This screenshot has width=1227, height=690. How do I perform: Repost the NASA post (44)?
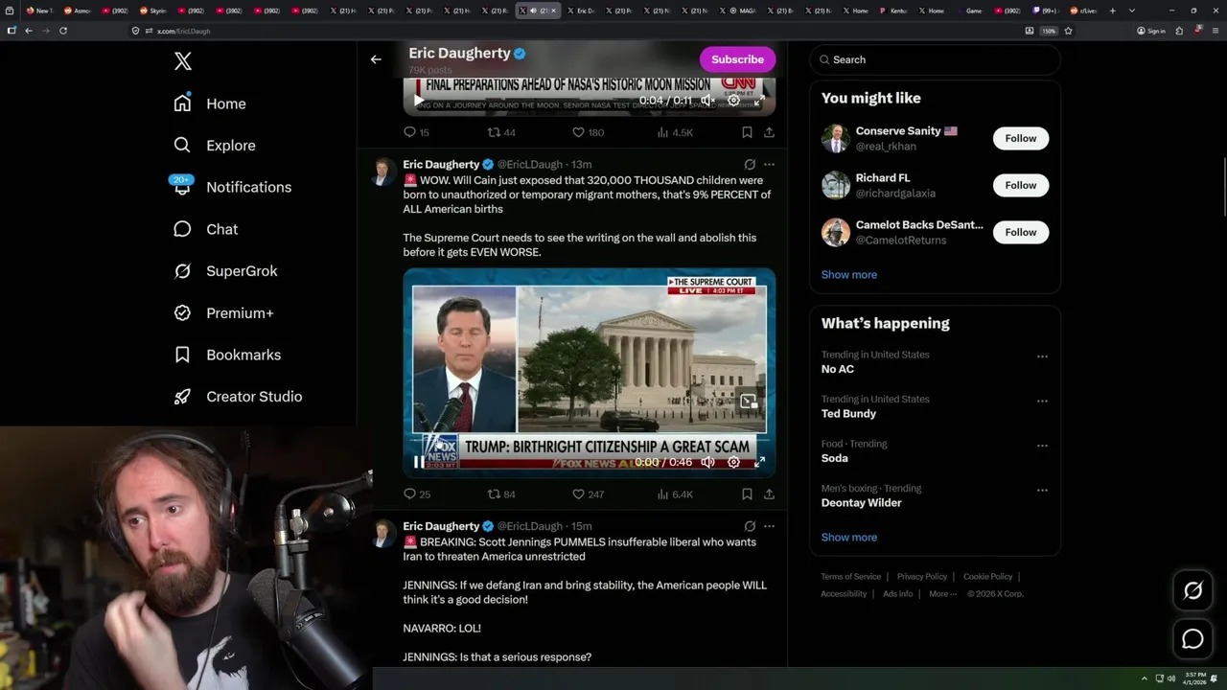click(x=501, y=132)
